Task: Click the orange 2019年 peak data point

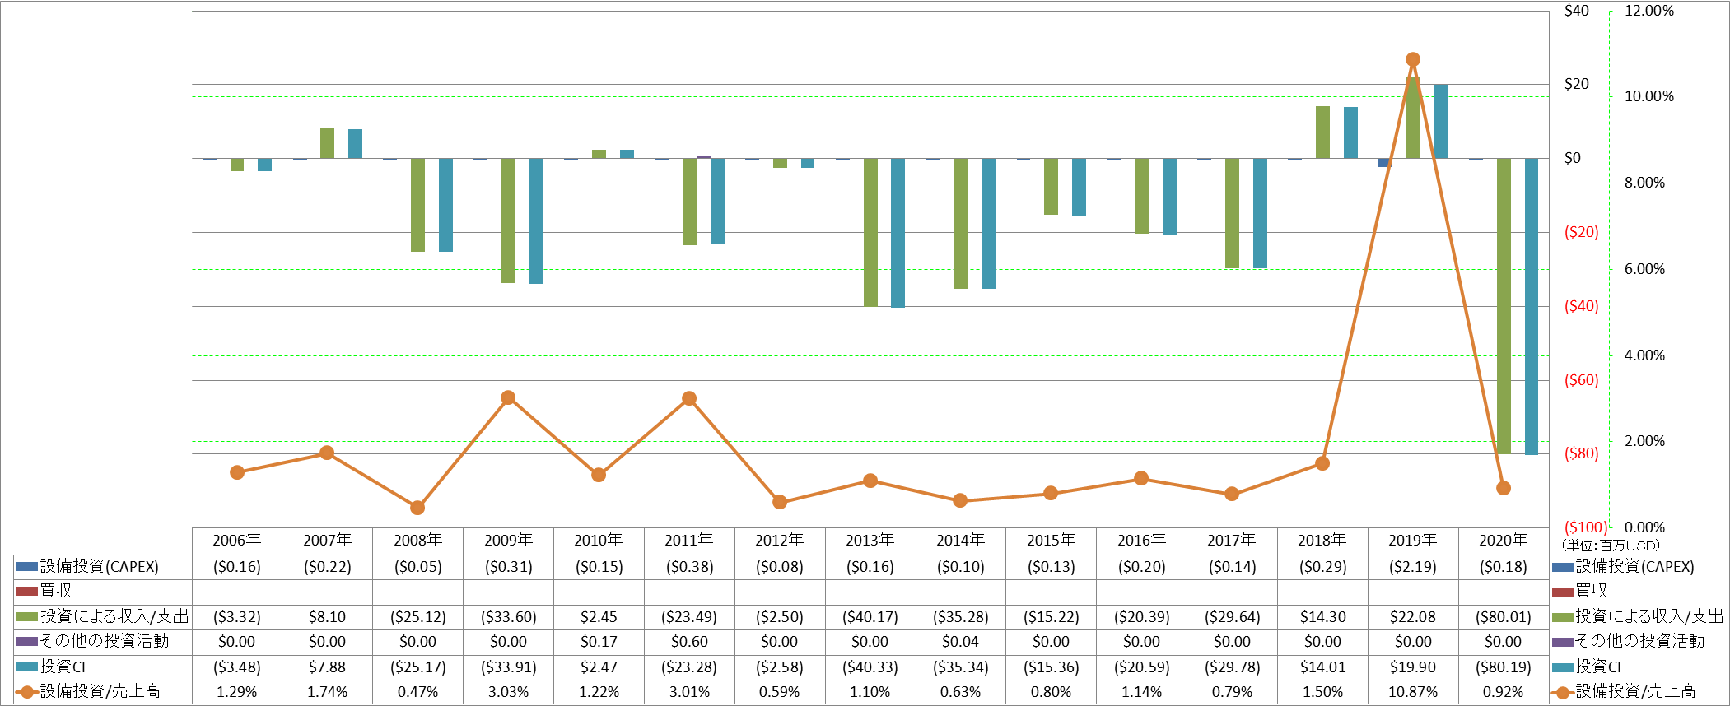Action: tap(1413, 59)
